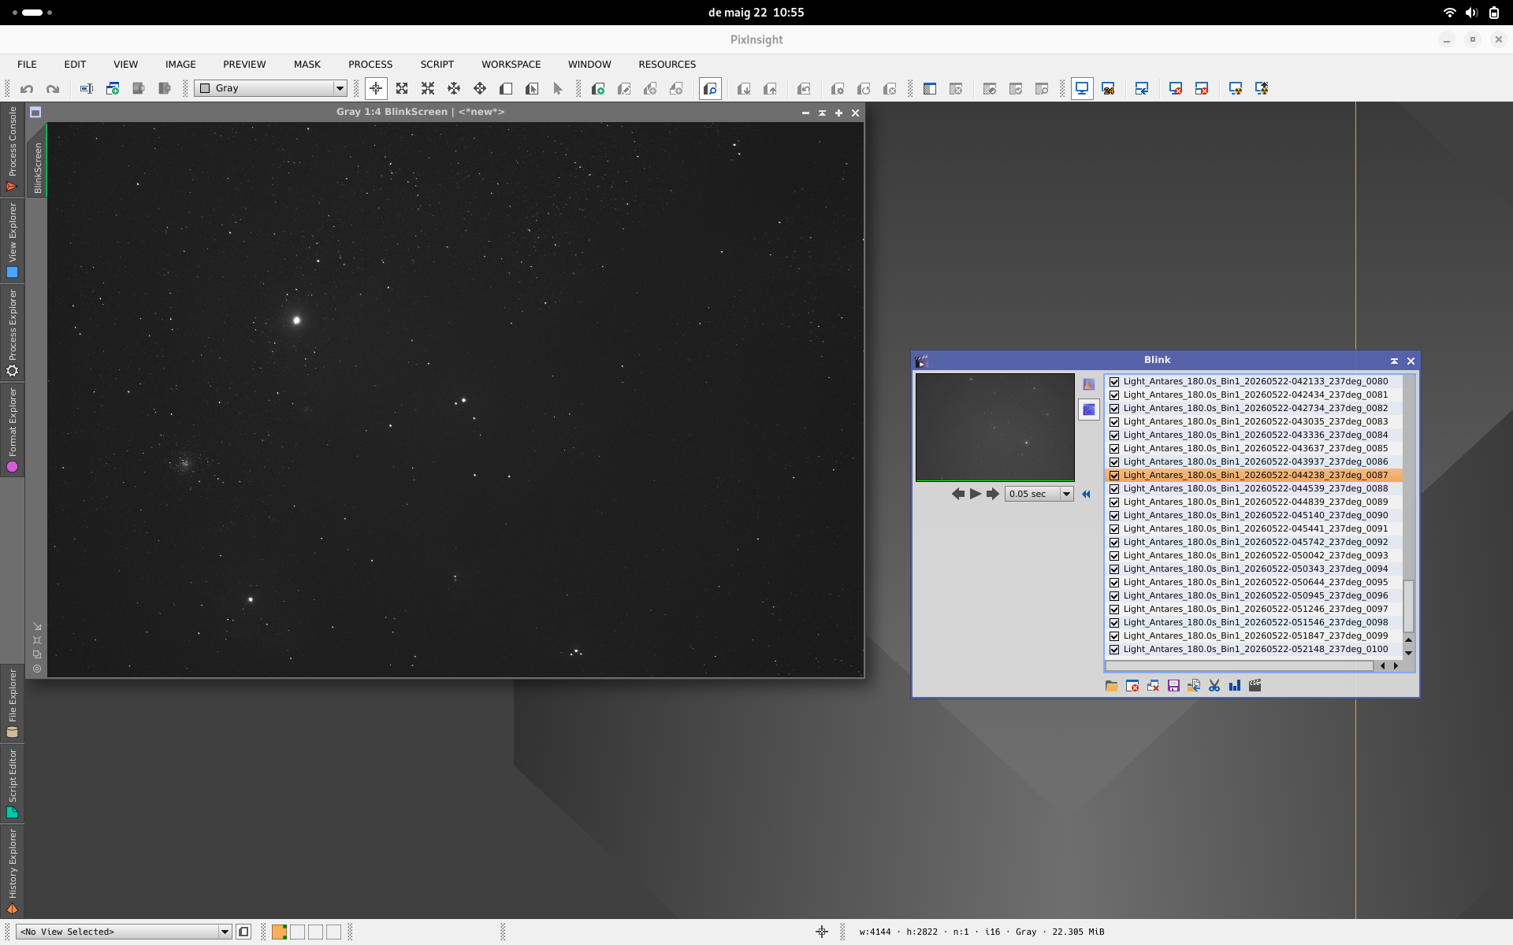Image resolution: width=1513 pixels, height=945 pixels.
Task: Open the Gray channel dropdown
Action: click(271, 88)
